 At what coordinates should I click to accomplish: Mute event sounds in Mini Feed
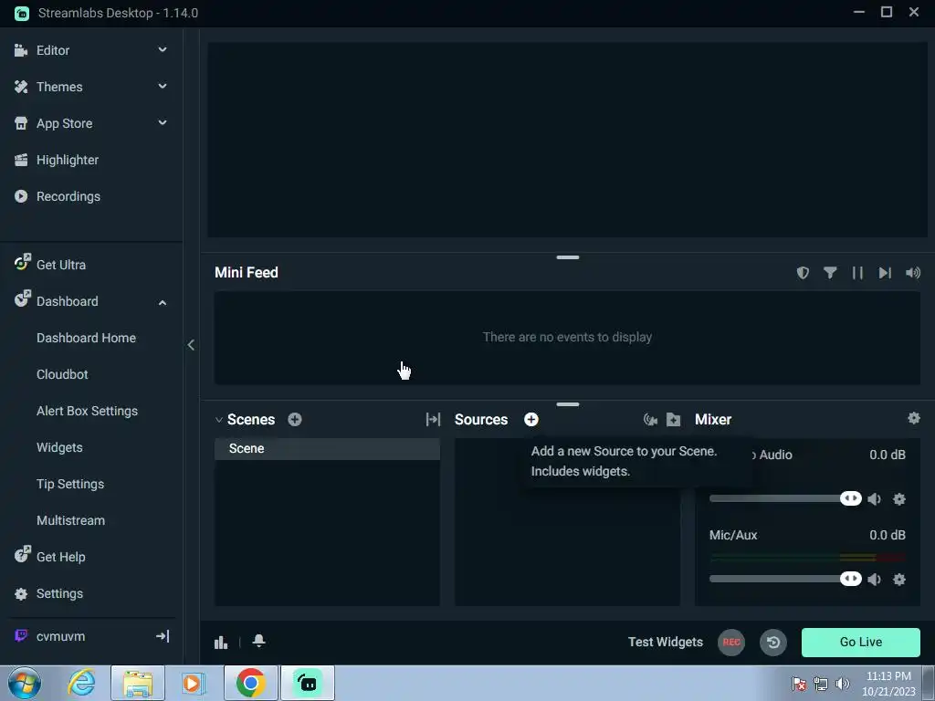point(913,272)
